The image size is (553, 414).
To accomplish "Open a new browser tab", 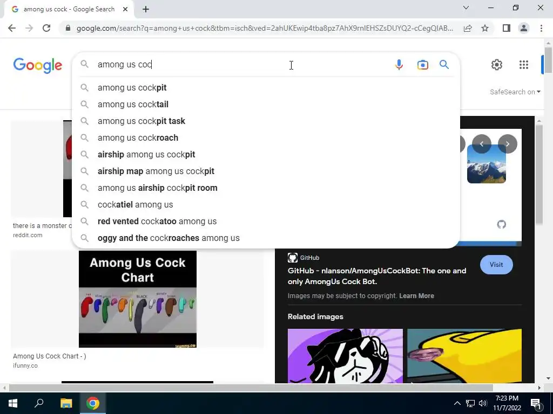I will pos(146,10).
